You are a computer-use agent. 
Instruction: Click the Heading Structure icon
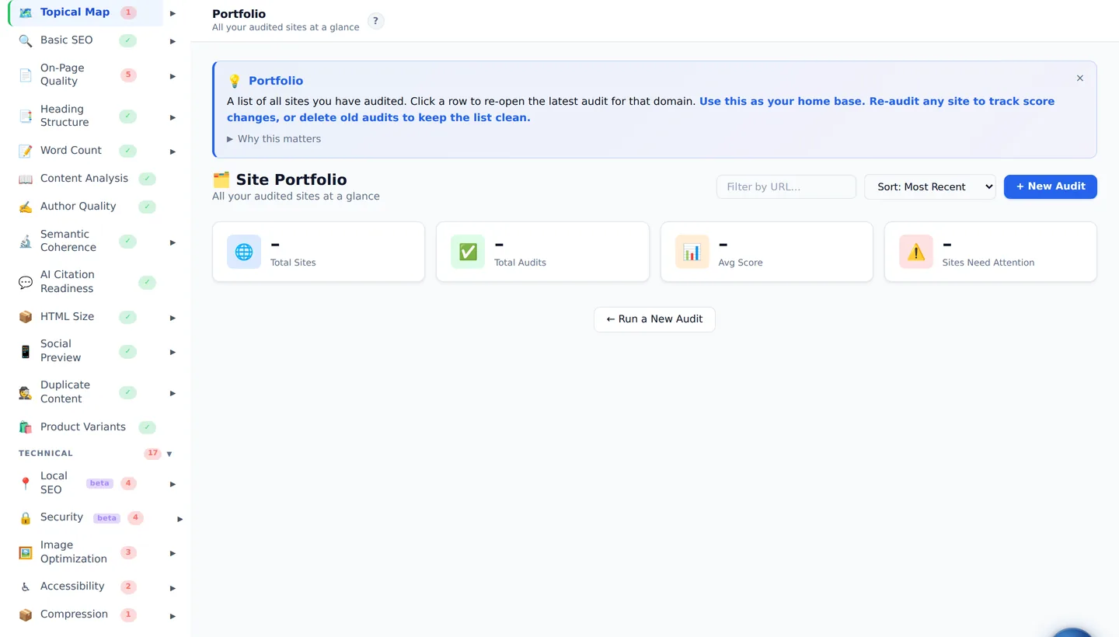26,116
